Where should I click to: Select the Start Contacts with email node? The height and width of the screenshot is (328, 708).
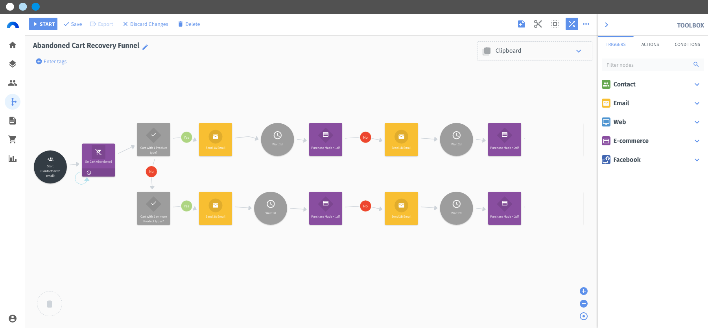pos(50,167)
